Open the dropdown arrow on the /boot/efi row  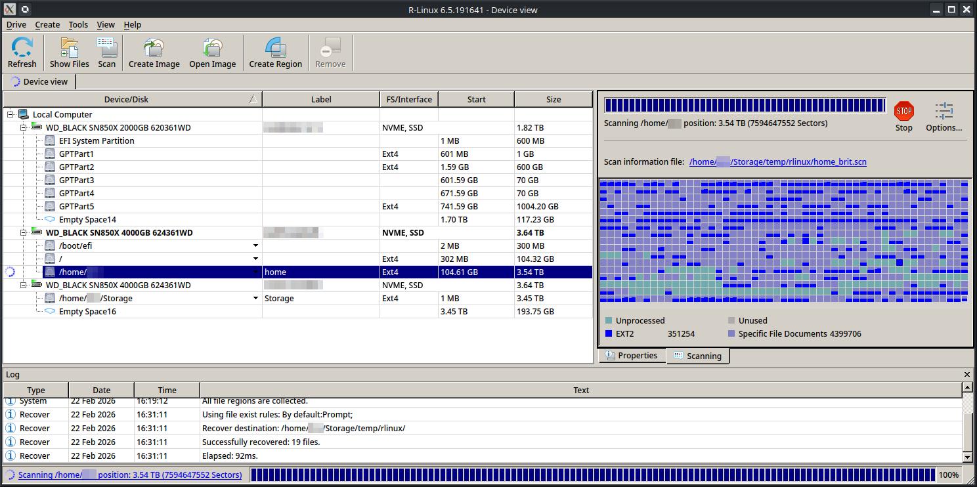click(x=256, y=245)
